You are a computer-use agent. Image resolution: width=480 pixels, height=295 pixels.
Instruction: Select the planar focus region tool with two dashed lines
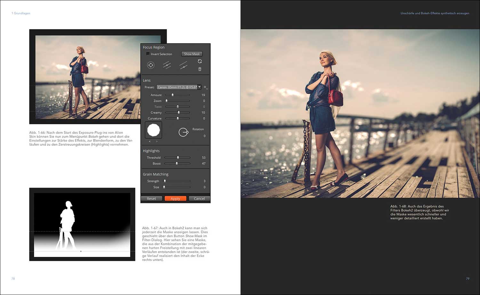(167, 65)
